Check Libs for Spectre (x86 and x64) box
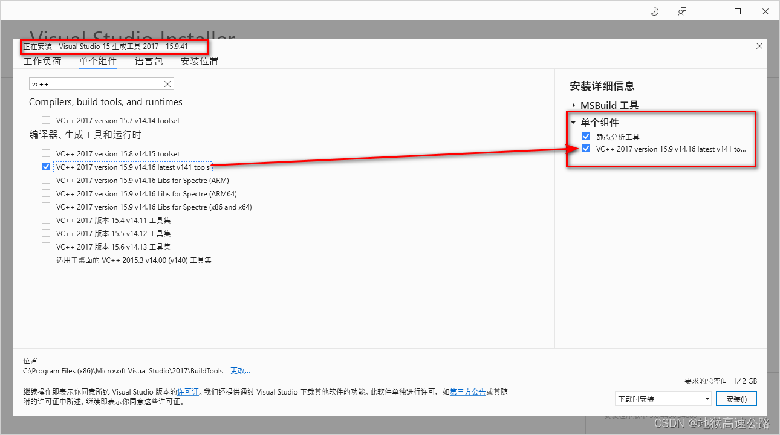 46,207
